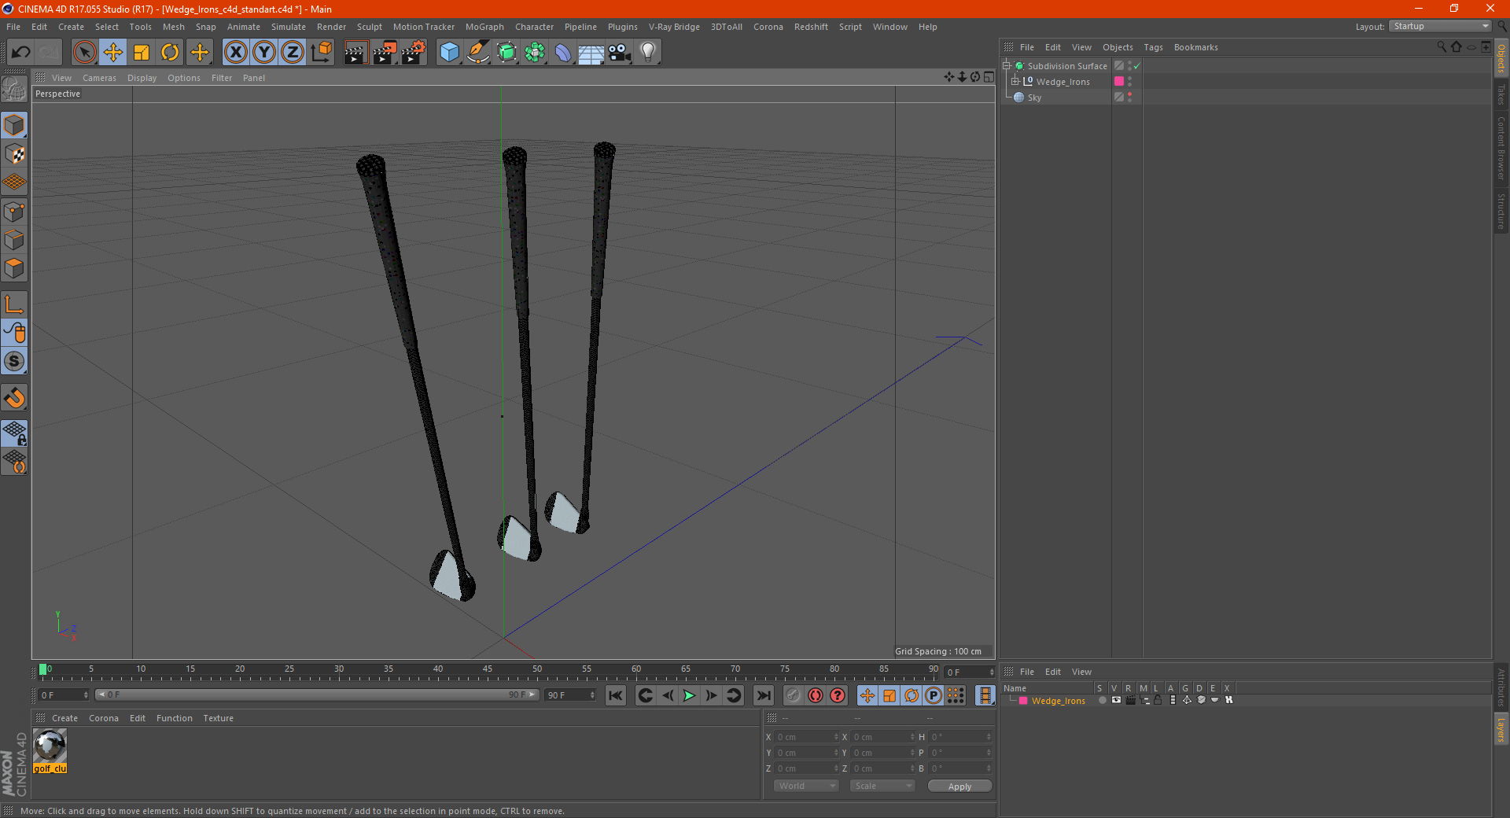Toggle Sky visibility dots

pyautogui.click(x=1130, y=97)
